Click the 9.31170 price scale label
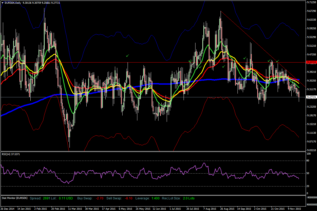The height and width of the screenshot is (211, 317). coord(312,89)
